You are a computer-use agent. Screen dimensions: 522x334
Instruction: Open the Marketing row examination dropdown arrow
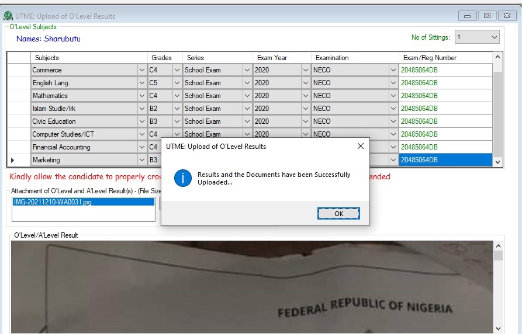click(393, 160)
